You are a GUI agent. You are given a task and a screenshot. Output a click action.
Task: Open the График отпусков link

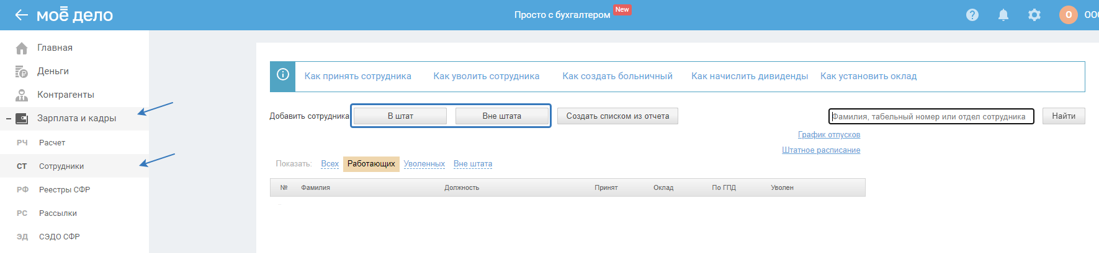pyautogui.click(x=829, y=135)
